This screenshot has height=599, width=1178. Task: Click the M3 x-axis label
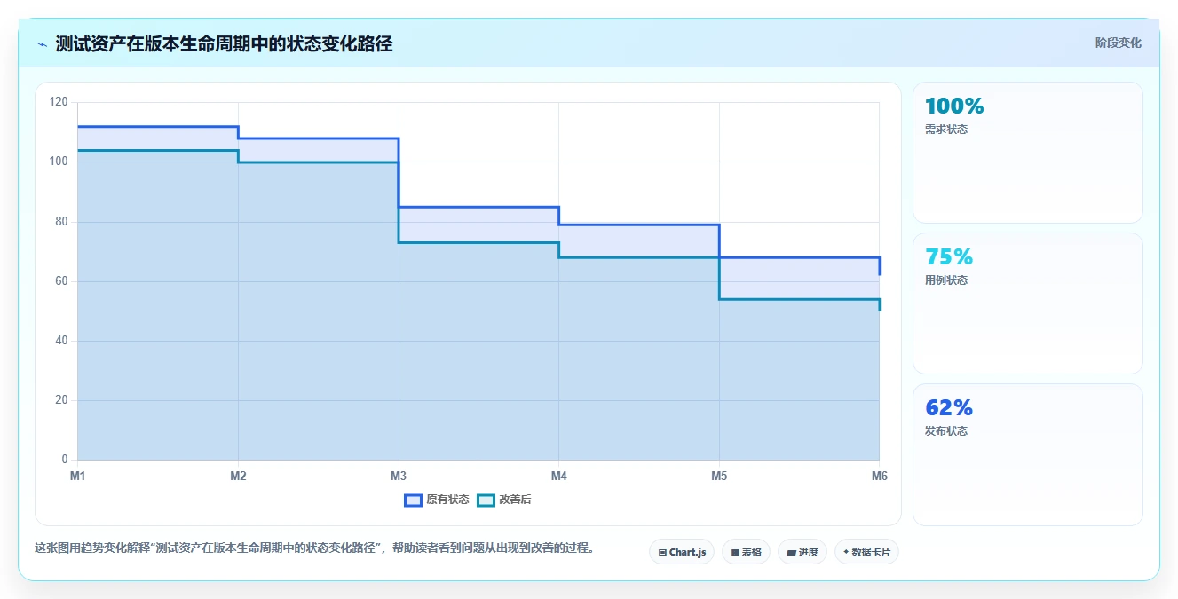point(399,477)
